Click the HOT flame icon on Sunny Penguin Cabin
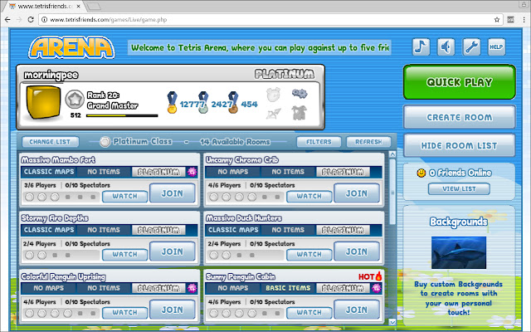This screenshot has width=531, height=332. (378, 276)
